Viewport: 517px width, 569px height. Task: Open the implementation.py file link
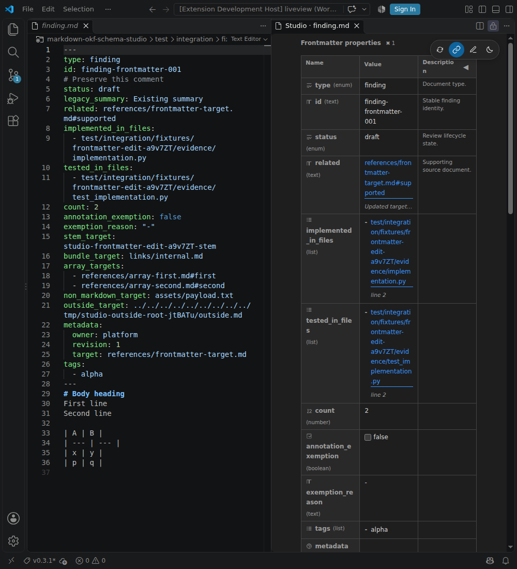click(x=391, y=252)
